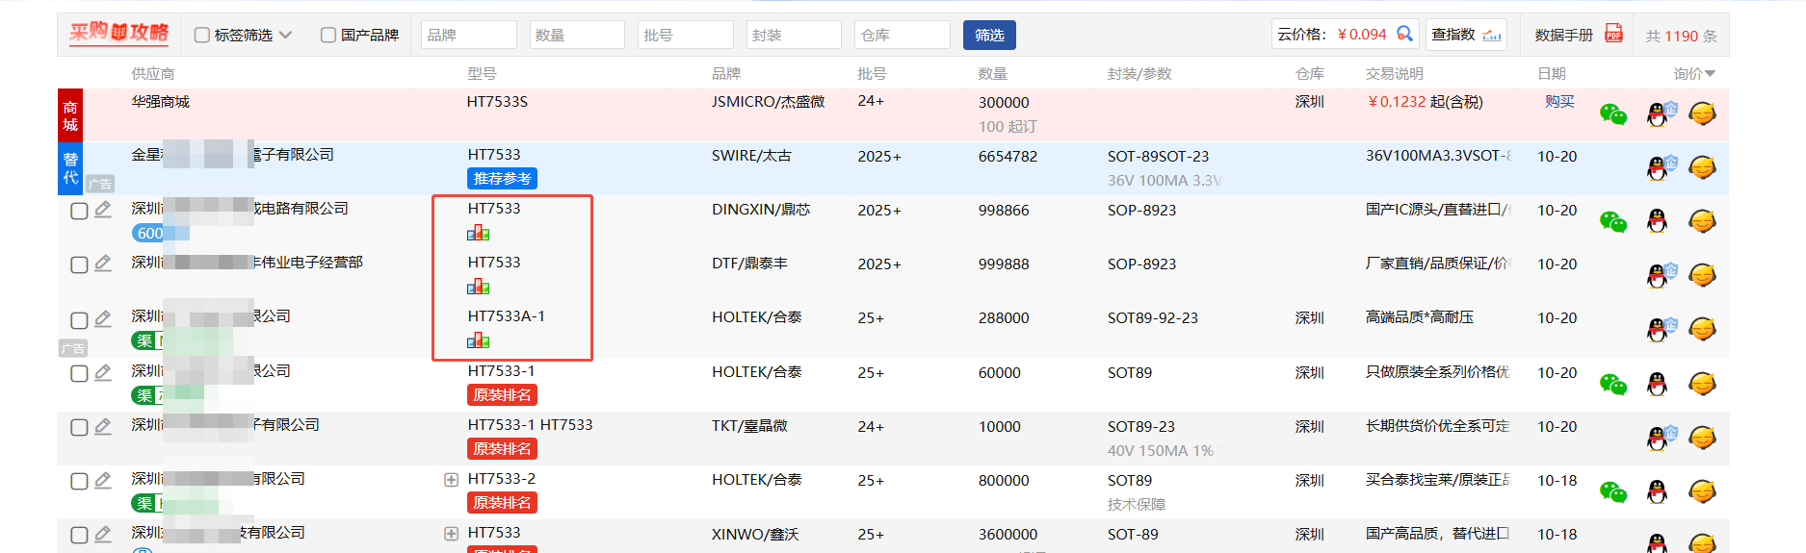Expand the 标签筛选 dropdown chevron
The width and height of the screenshot is (1806, 553).
tap(285, 36)
